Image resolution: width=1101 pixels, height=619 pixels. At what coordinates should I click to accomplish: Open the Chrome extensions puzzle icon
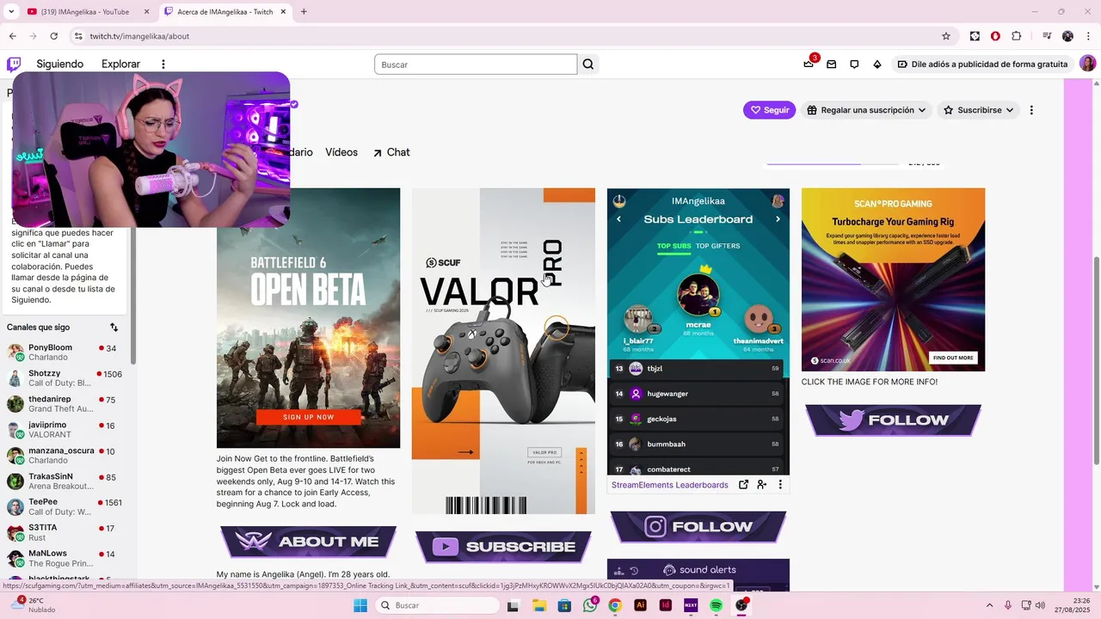tap(1016, 36)
